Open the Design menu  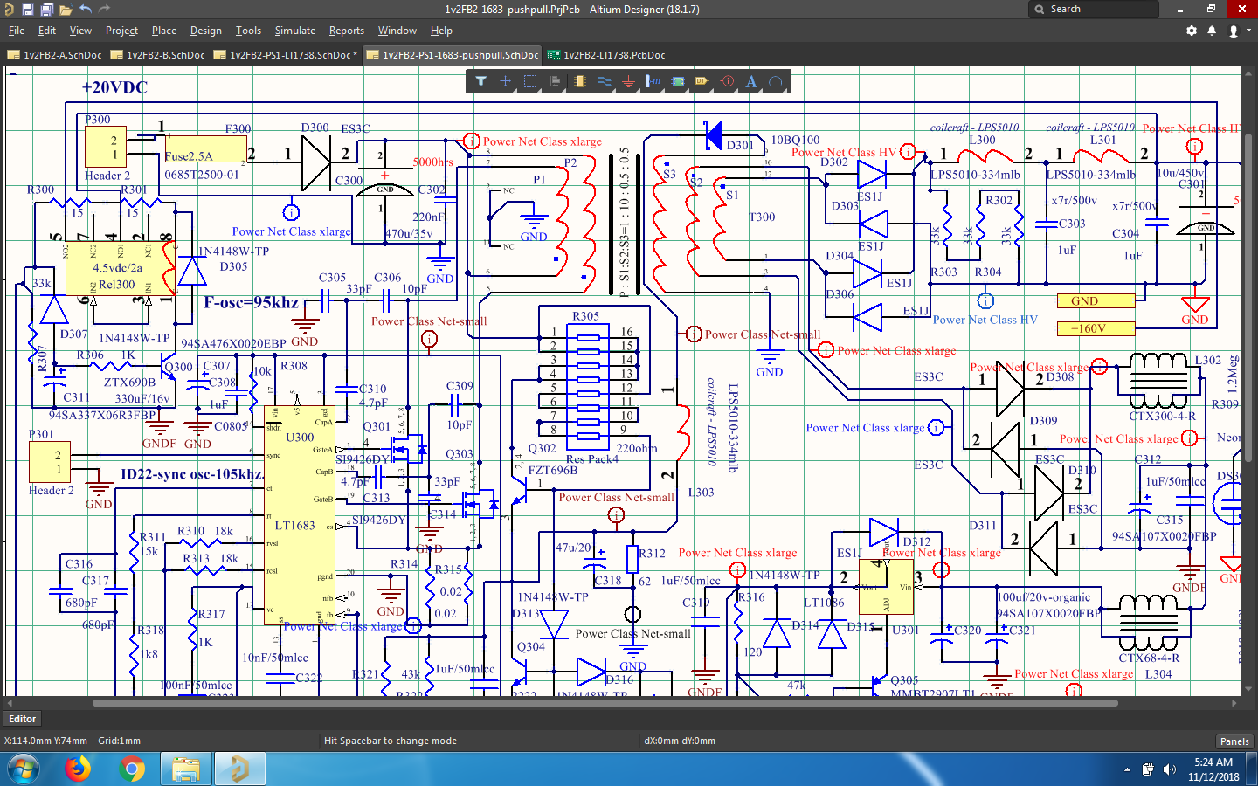[x=205, y=31]
